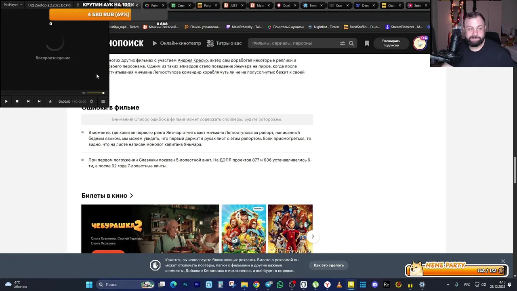The height and width of the screenshot is (291, 517).
Task: Open VLC media player from taskbar
Action: [x=339, y=285]
